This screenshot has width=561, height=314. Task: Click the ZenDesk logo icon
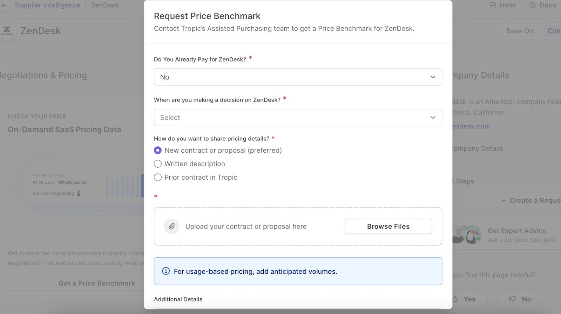tap(7, 31)
